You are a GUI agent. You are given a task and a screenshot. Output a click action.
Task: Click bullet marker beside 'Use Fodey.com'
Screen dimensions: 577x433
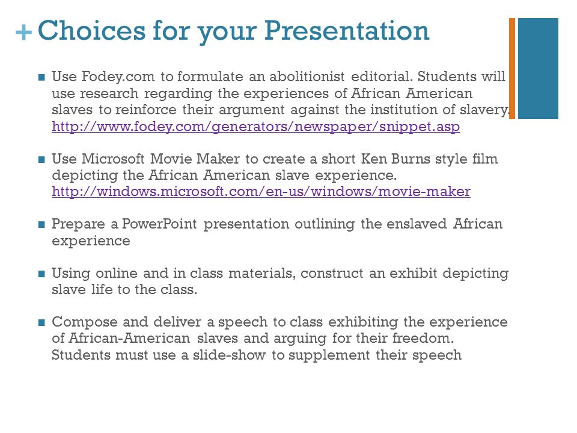click(x=41, y=78)
